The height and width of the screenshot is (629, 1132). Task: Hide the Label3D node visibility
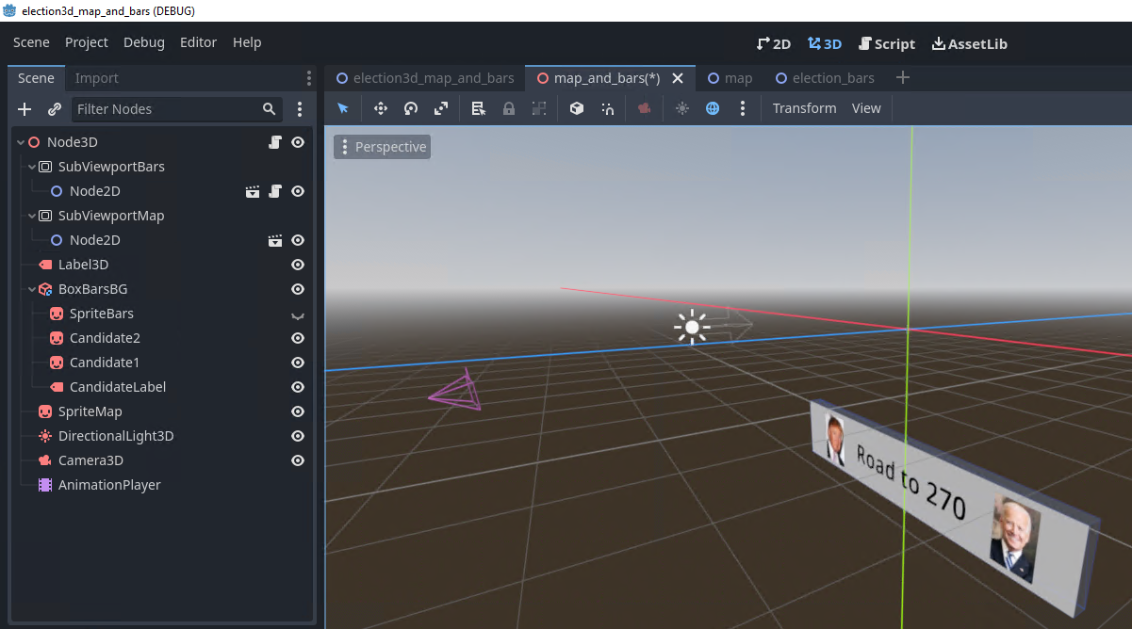(298, 265)
